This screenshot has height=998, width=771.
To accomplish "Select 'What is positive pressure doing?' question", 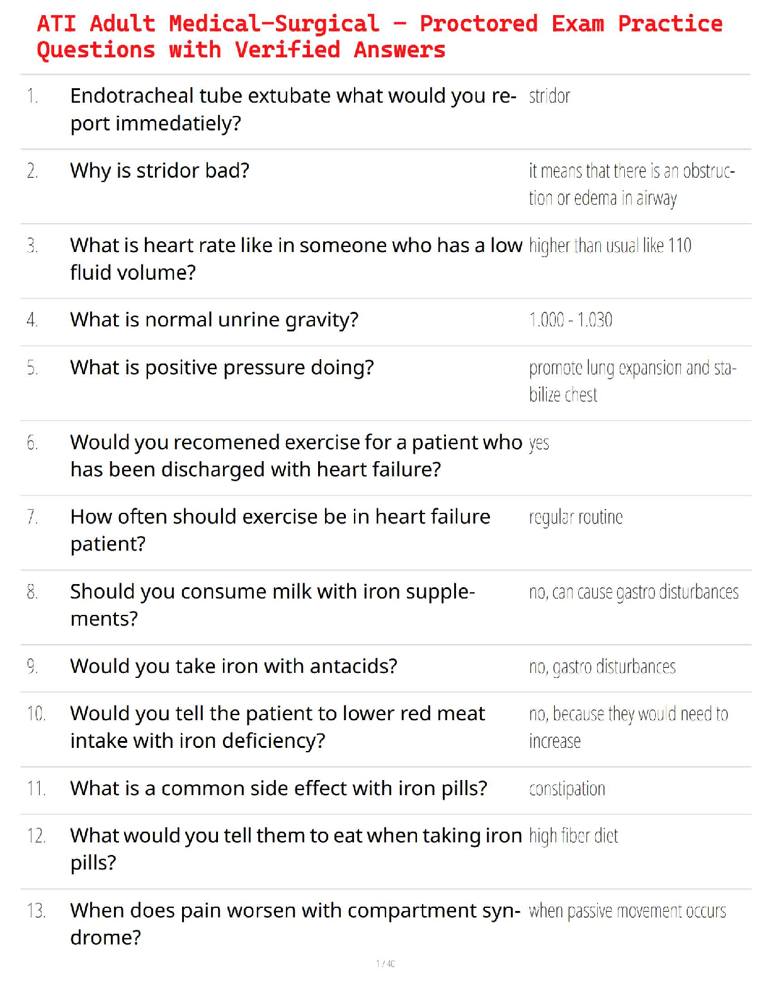I will click(222, 367).
